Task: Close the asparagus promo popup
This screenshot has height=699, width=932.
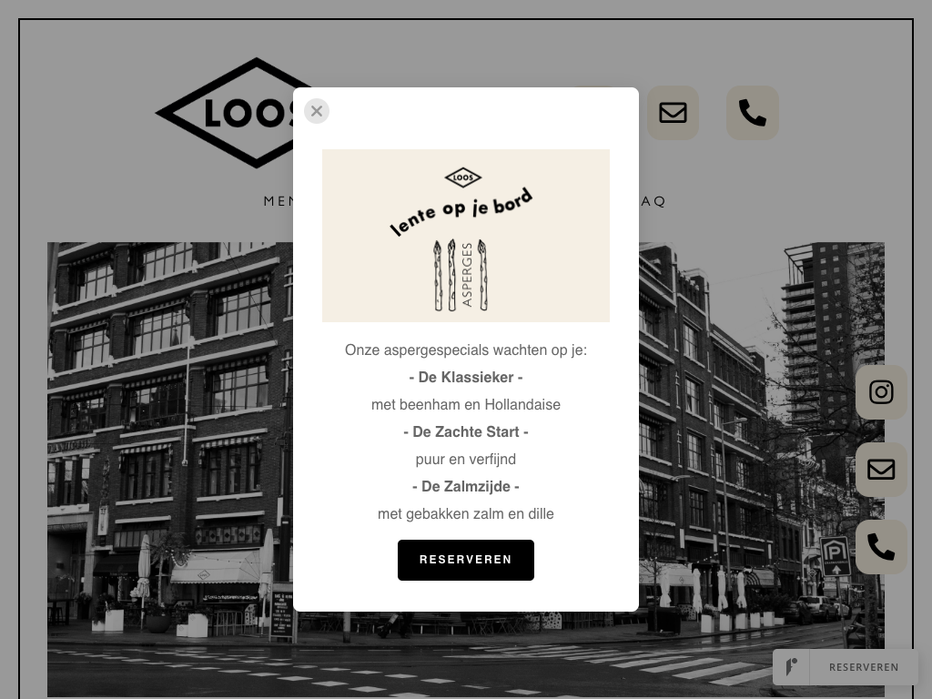Action: 317,111
